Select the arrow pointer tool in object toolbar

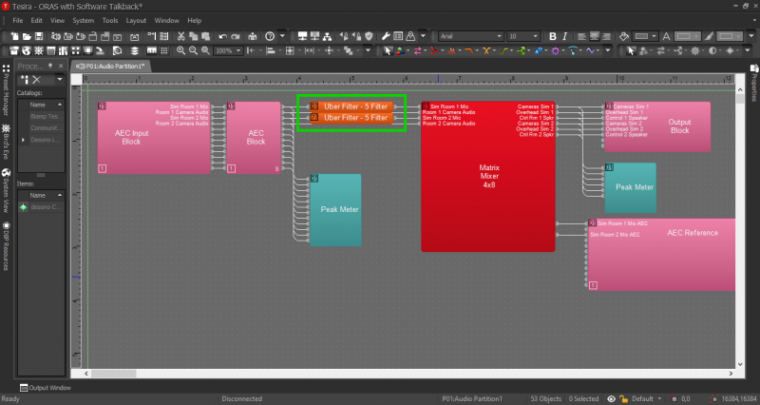[x=388, y=50]
